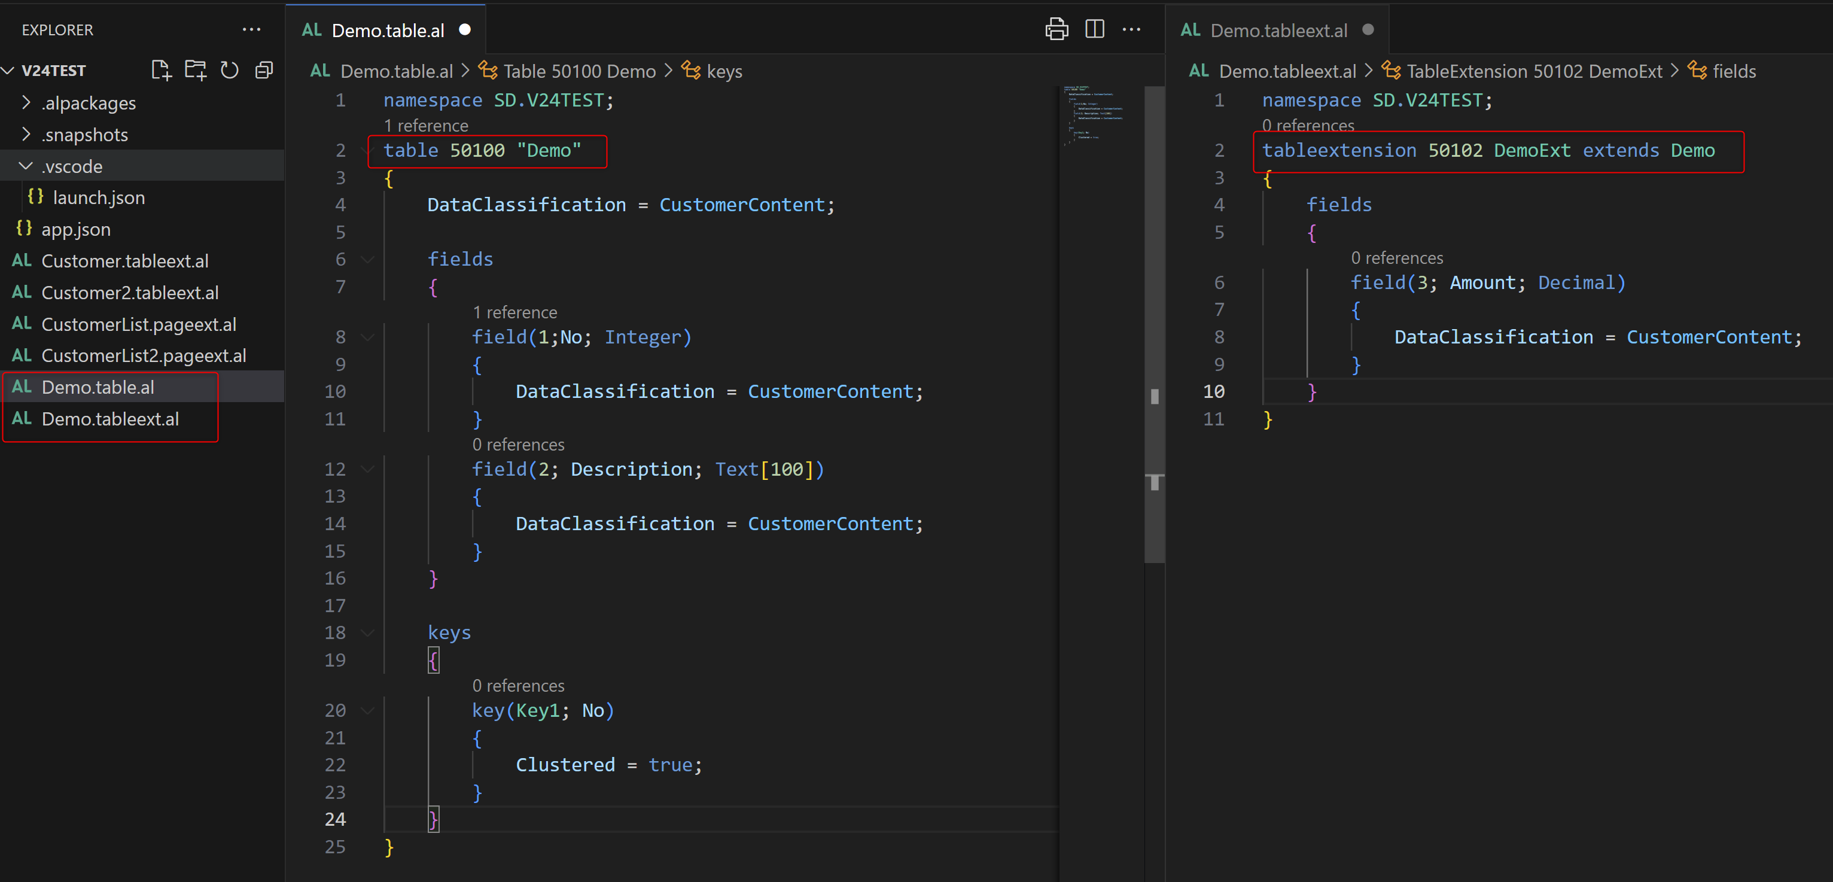The height and width of the screenshot is (882, 1833).
Task: Click the New File icon in Explorer
Action: (162, 70)
